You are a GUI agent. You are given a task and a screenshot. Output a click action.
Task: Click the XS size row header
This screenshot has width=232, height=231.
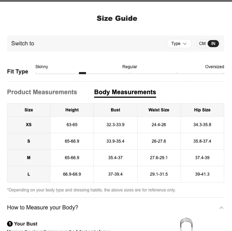coord(29,125)
